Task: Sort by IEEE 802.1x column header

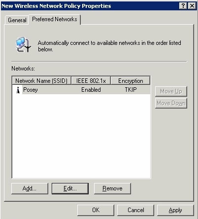Action: point(91,81)
